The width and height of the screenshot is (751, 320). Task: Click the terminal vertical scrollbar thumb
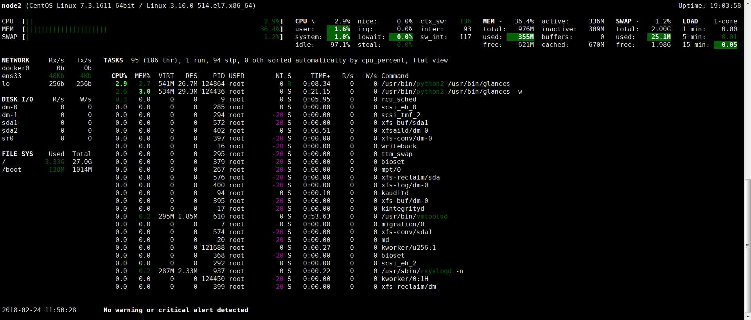click(x=747, y=246)
